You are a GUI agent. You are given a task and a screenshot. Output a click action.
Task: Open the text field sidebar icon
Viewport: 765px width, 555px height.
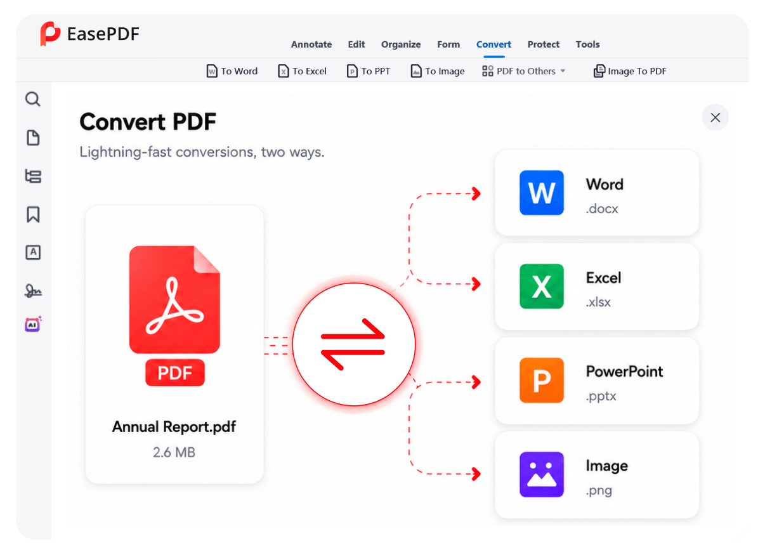point(33,252)
